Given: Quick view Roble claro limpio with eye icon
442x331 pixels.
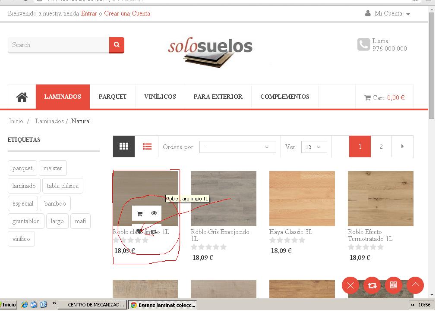Looking at the screenshot, I should [154, 213].
